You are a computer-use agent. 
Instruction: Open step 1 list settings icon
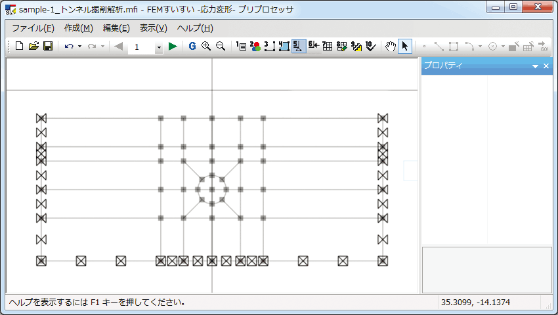point(241,47)
